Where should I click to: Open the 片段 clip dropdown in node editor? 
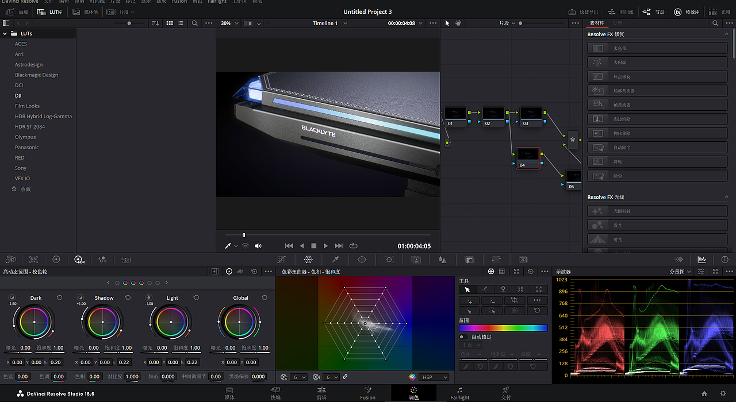click(507, 23)
